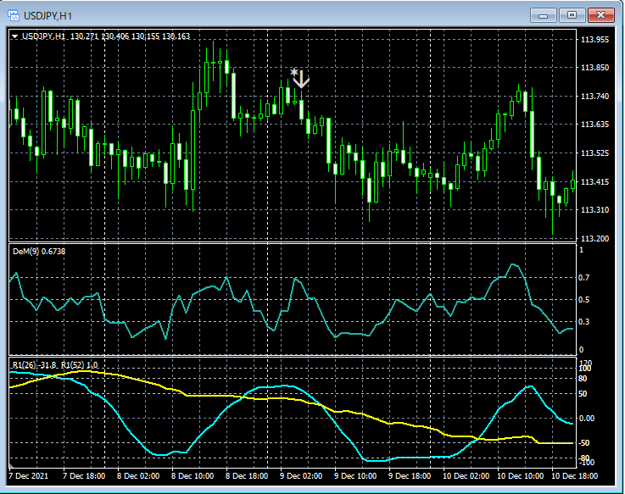Image resolution: width=625 pixels, height=494 pixels.
Task: Click the chart window icon in title bar
Action: [15, 14]
